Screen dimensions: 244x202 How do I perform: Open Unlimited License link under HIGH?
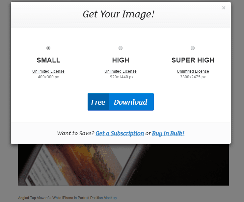(x=121, y=71)
